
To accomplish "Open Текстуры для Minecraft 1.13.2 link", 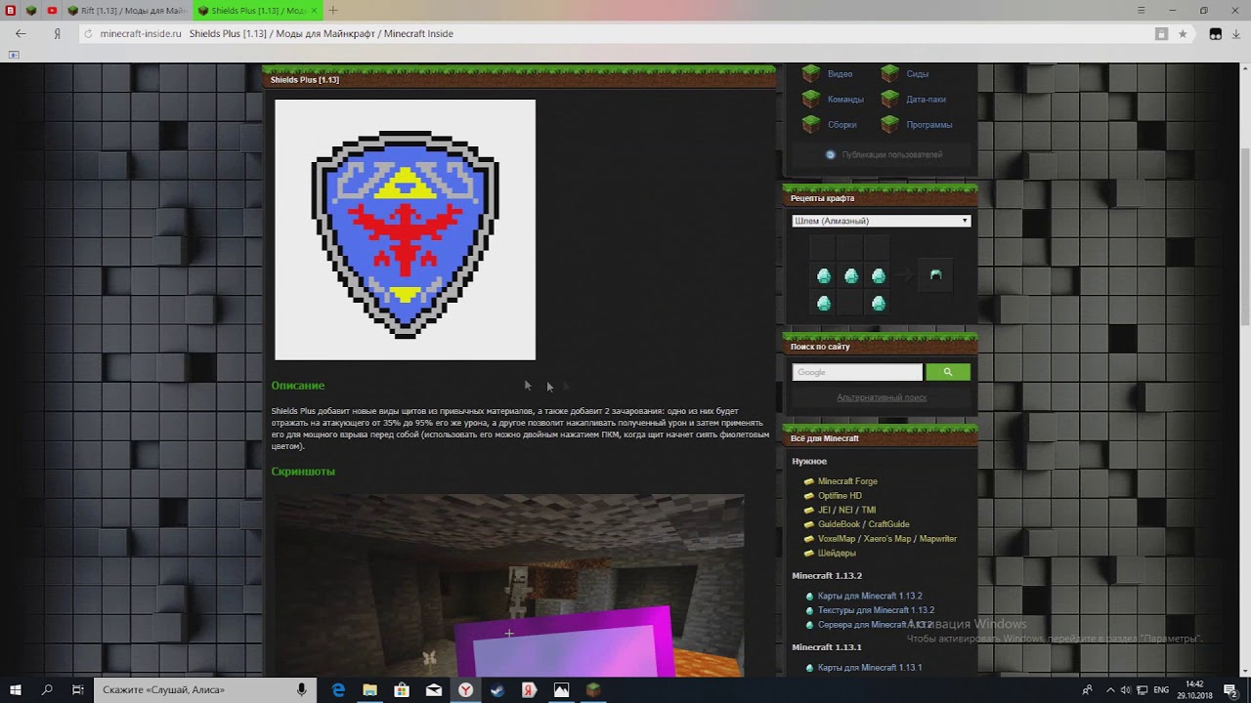I will [876, 610].
